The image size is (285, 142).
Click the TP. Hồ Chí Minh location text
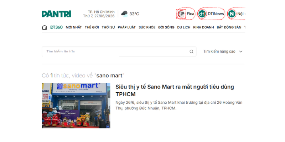pos(101,12)
